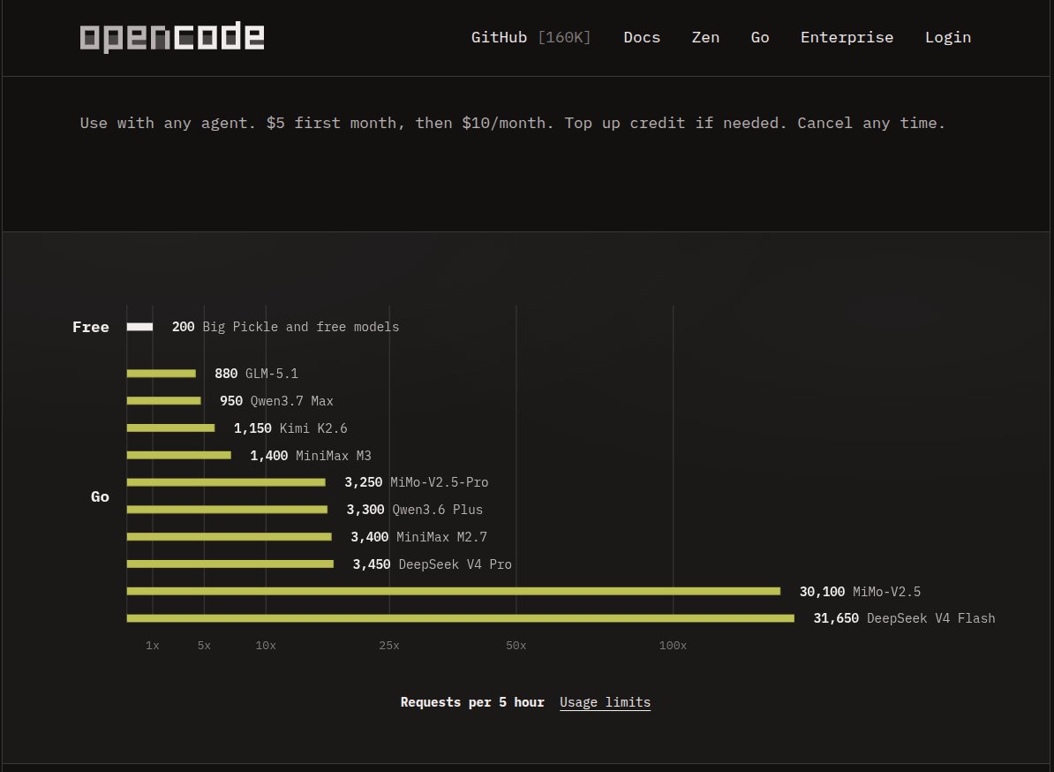Click the '25x' axis label

(389, 646)
